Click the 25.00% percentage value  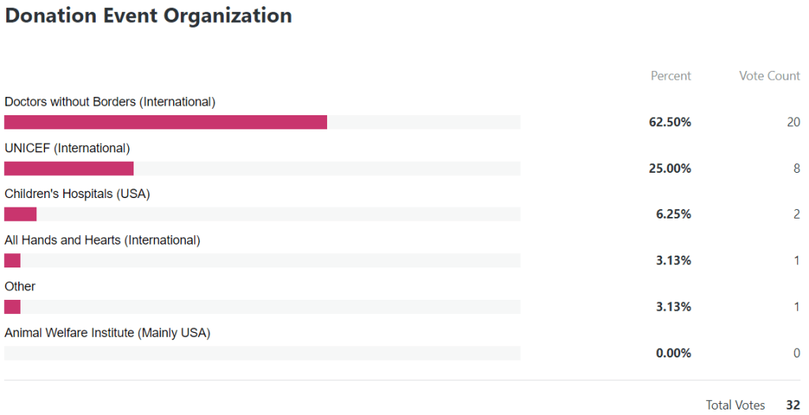coord(670,168)
